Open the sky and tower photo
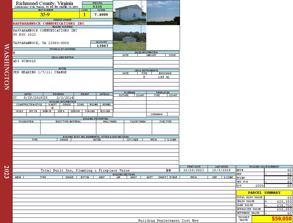This screenshot has height=223, width=293. [x=163, y=13]
